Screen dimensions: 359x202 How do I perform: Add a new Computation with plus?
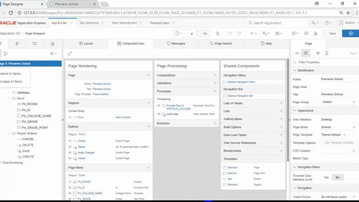click(215, 75)
